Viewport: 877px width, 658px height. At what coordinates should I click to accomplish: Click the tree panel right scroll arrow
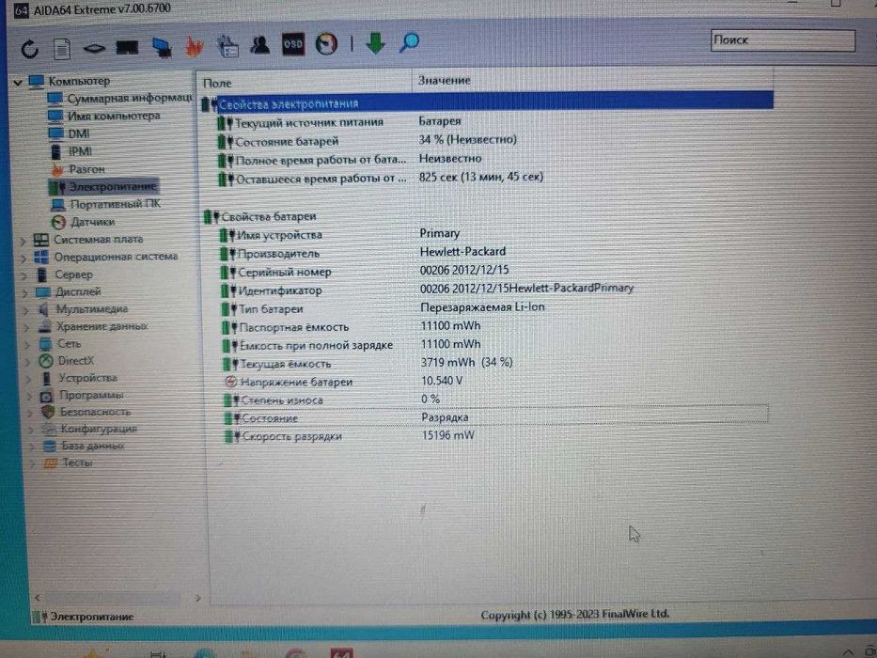(198, 598)
